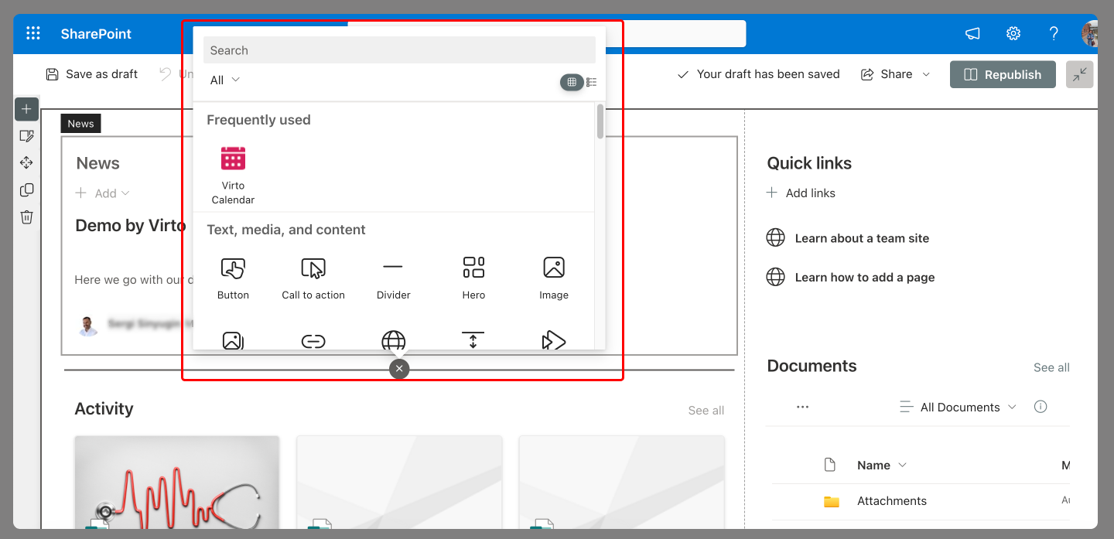Select the globe web part icon
The width and height of the screenshot is (1114, 539).
coord(393,340)
